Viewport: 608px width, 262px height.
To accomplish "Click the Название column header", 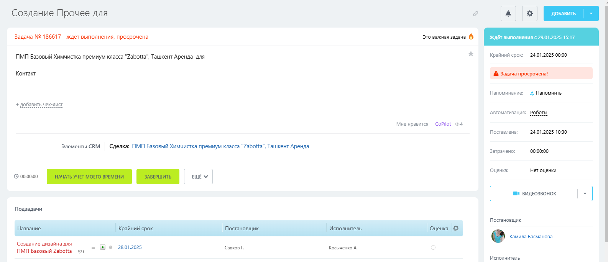I will tap(29, 228).
